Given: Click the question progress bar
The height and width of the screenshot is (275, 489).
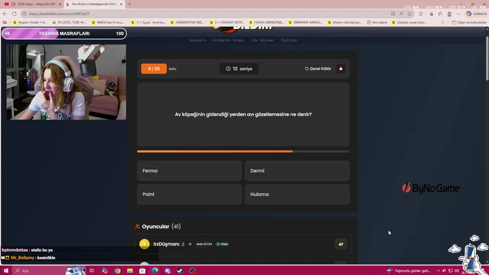Looking at the screenshot, I should (243, 152).
